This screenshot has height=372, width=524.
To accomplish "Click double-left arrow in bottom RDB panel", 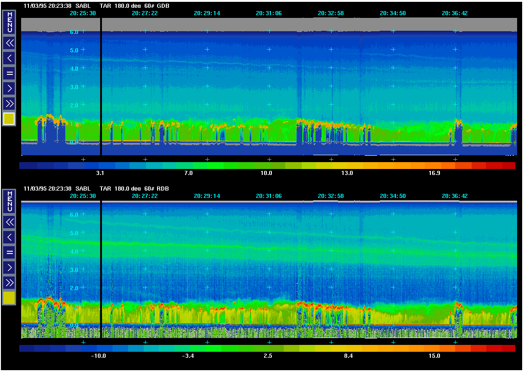I will 9,222.
